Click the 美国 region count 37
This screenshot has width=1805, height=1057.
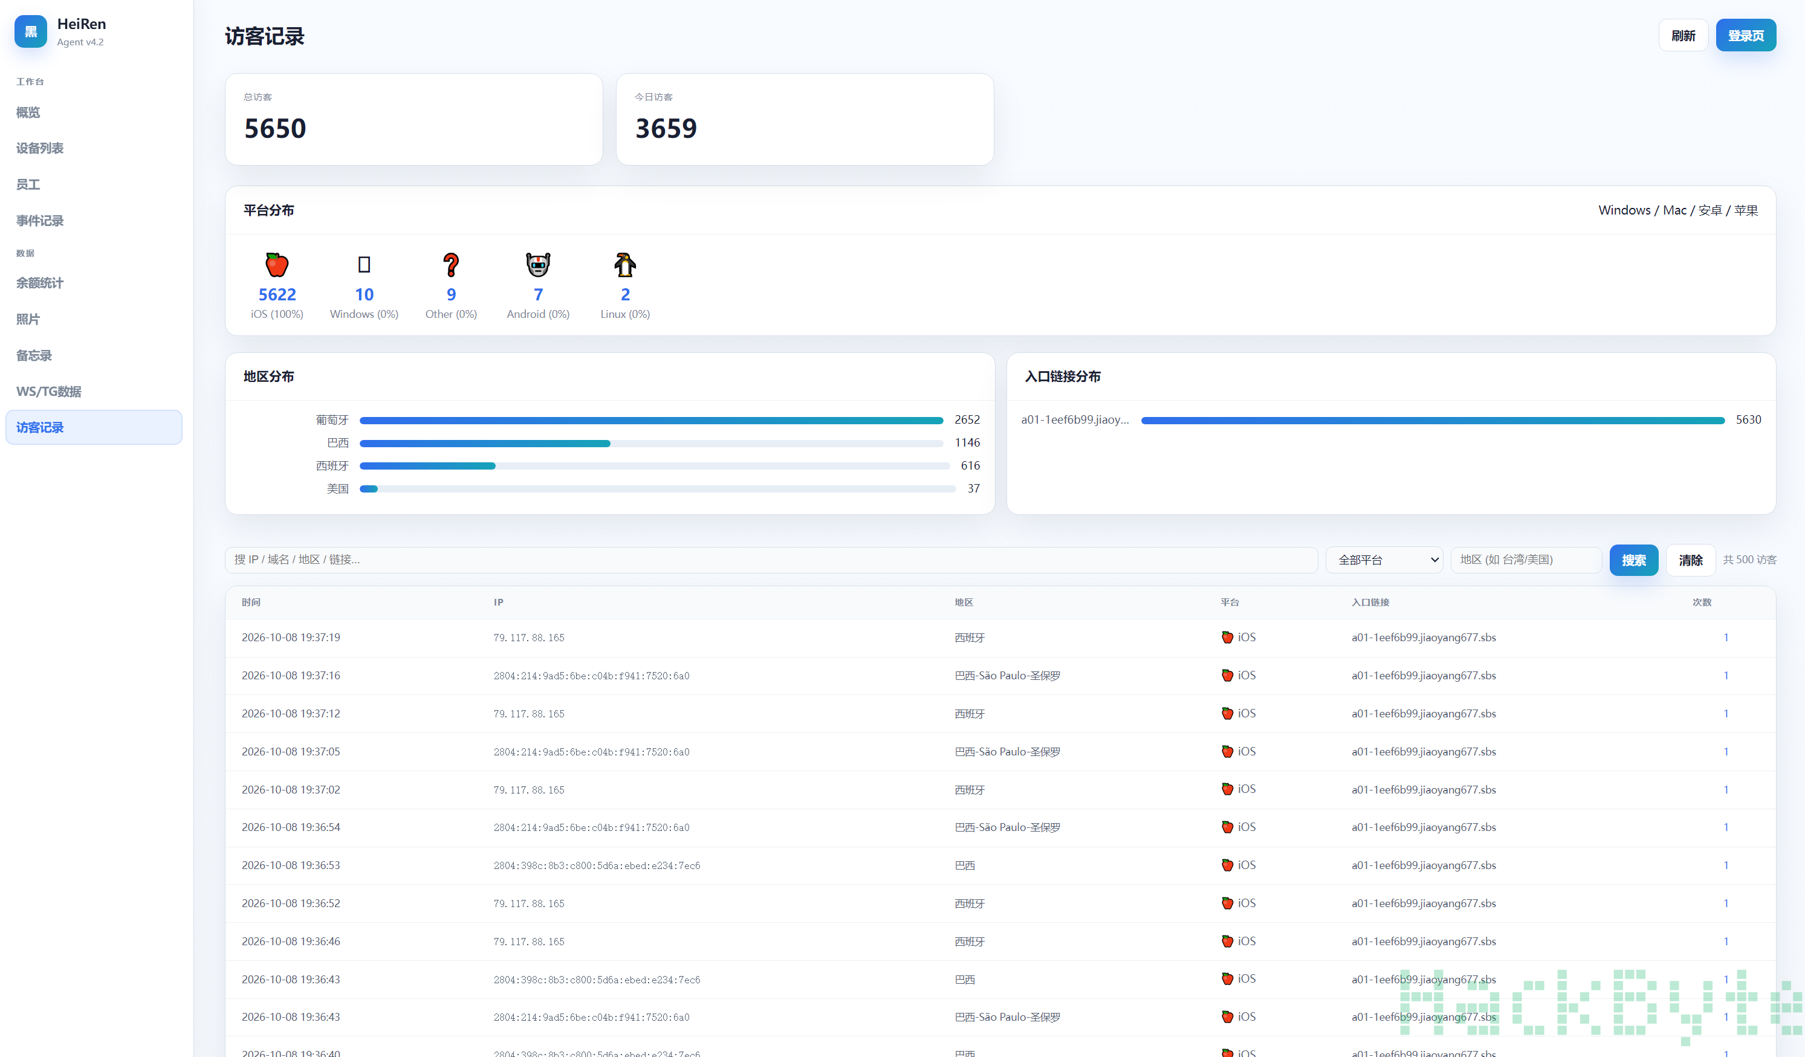973,488
